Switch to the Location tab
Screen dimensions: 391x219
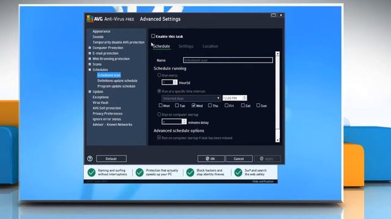(210, 46)
